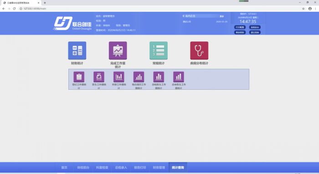
Task: Select the active 统计查询 bottom tab
Action: [178, 168]
